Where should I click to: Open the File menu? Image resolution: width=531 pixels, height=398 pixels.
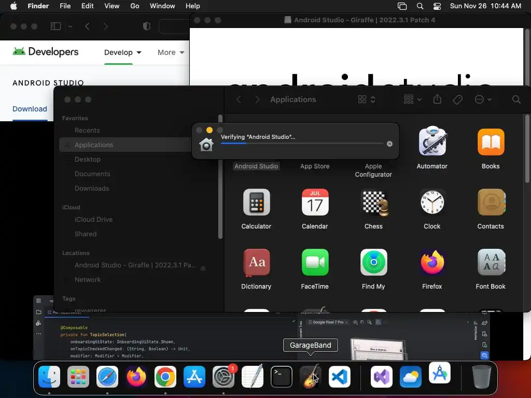pos(65,6)
